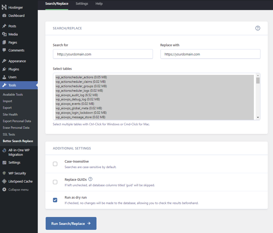The height and width of the screenshot is (233, 273).
Task: Open the Help tab
Action: click(x=99, y=4)
